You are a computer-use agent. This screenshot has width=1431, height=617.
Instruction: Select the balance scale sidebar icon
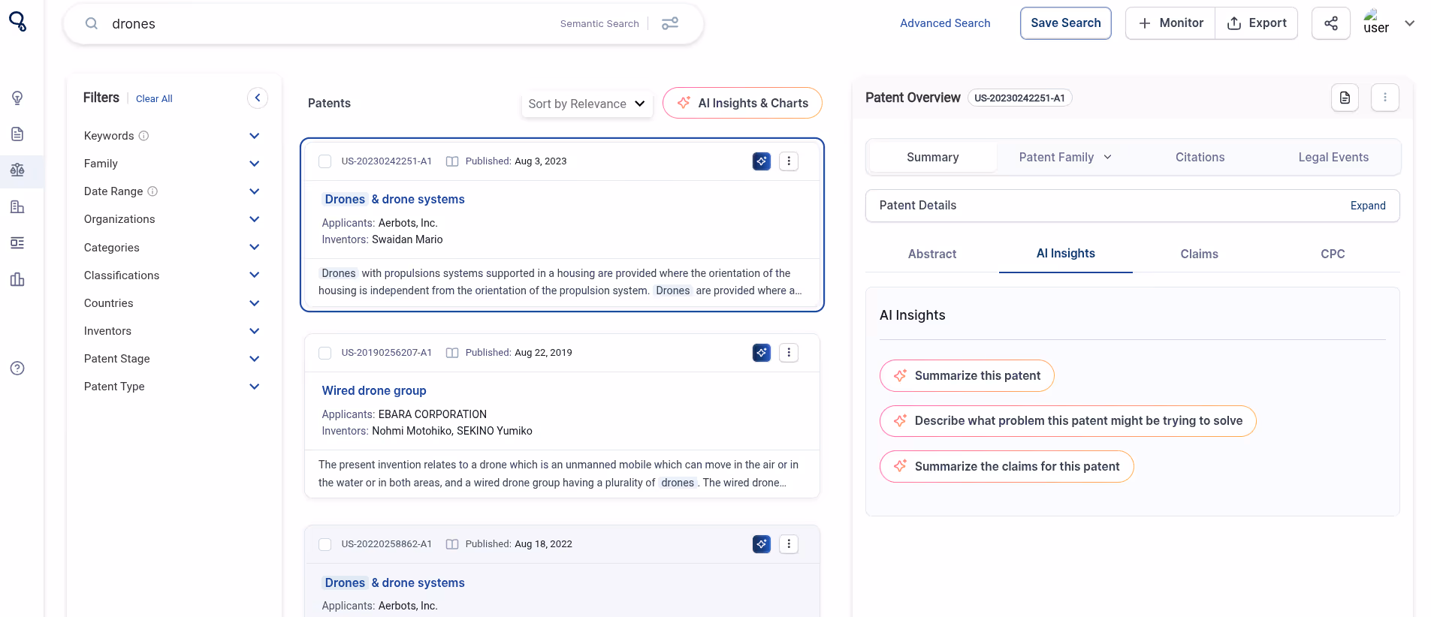coord(17,170)
